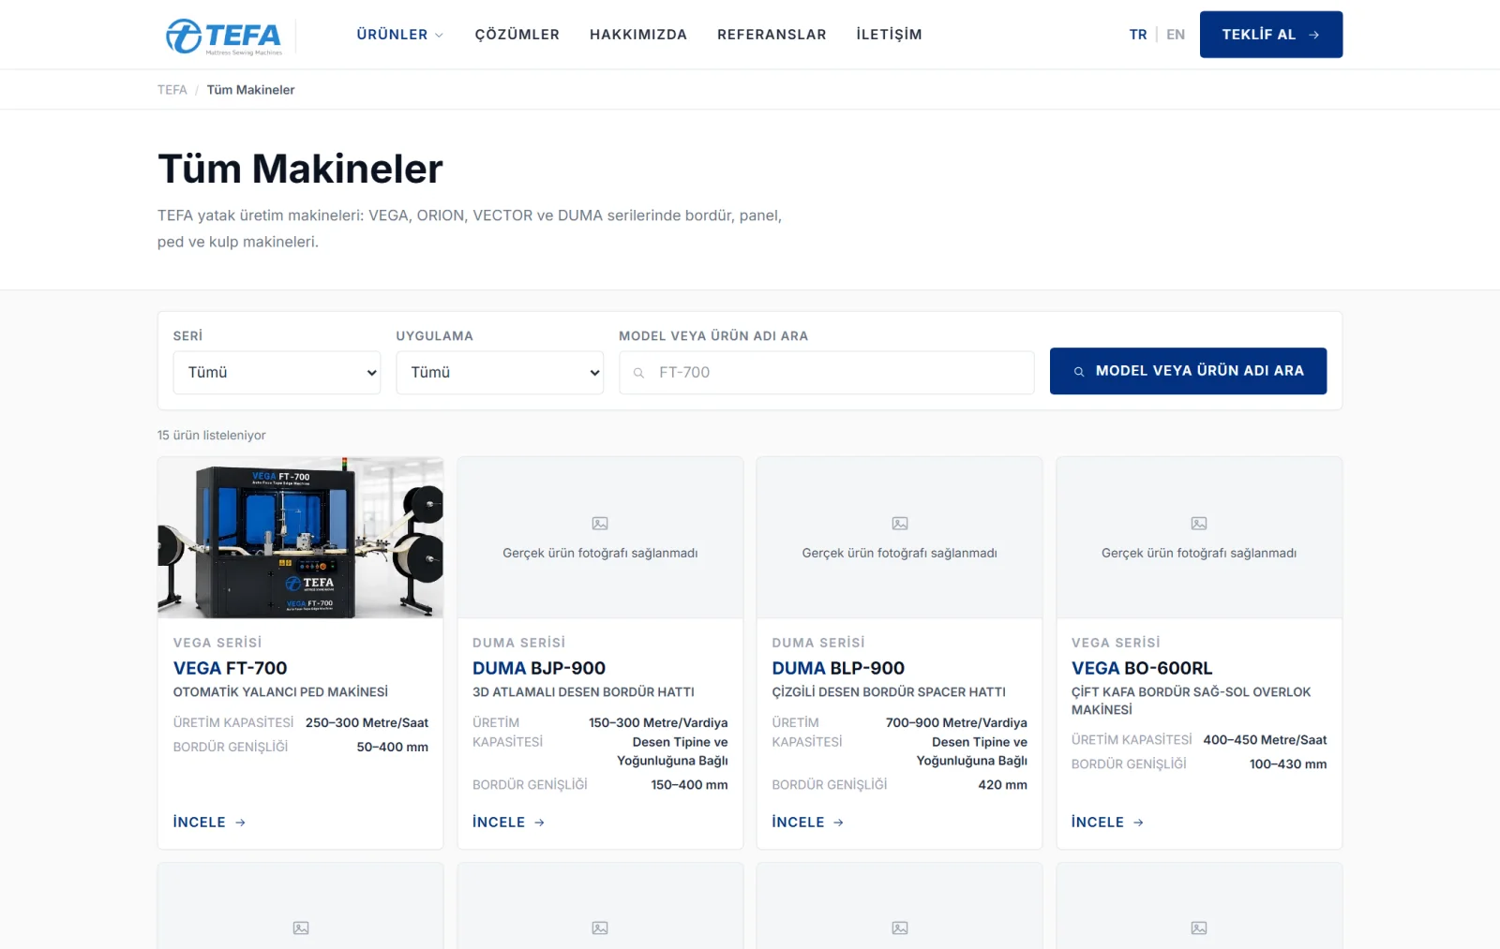Viewport: 1500px width, 949px height.
Task: Open İLETİŞİM page
Action: (x=889, y=35)
